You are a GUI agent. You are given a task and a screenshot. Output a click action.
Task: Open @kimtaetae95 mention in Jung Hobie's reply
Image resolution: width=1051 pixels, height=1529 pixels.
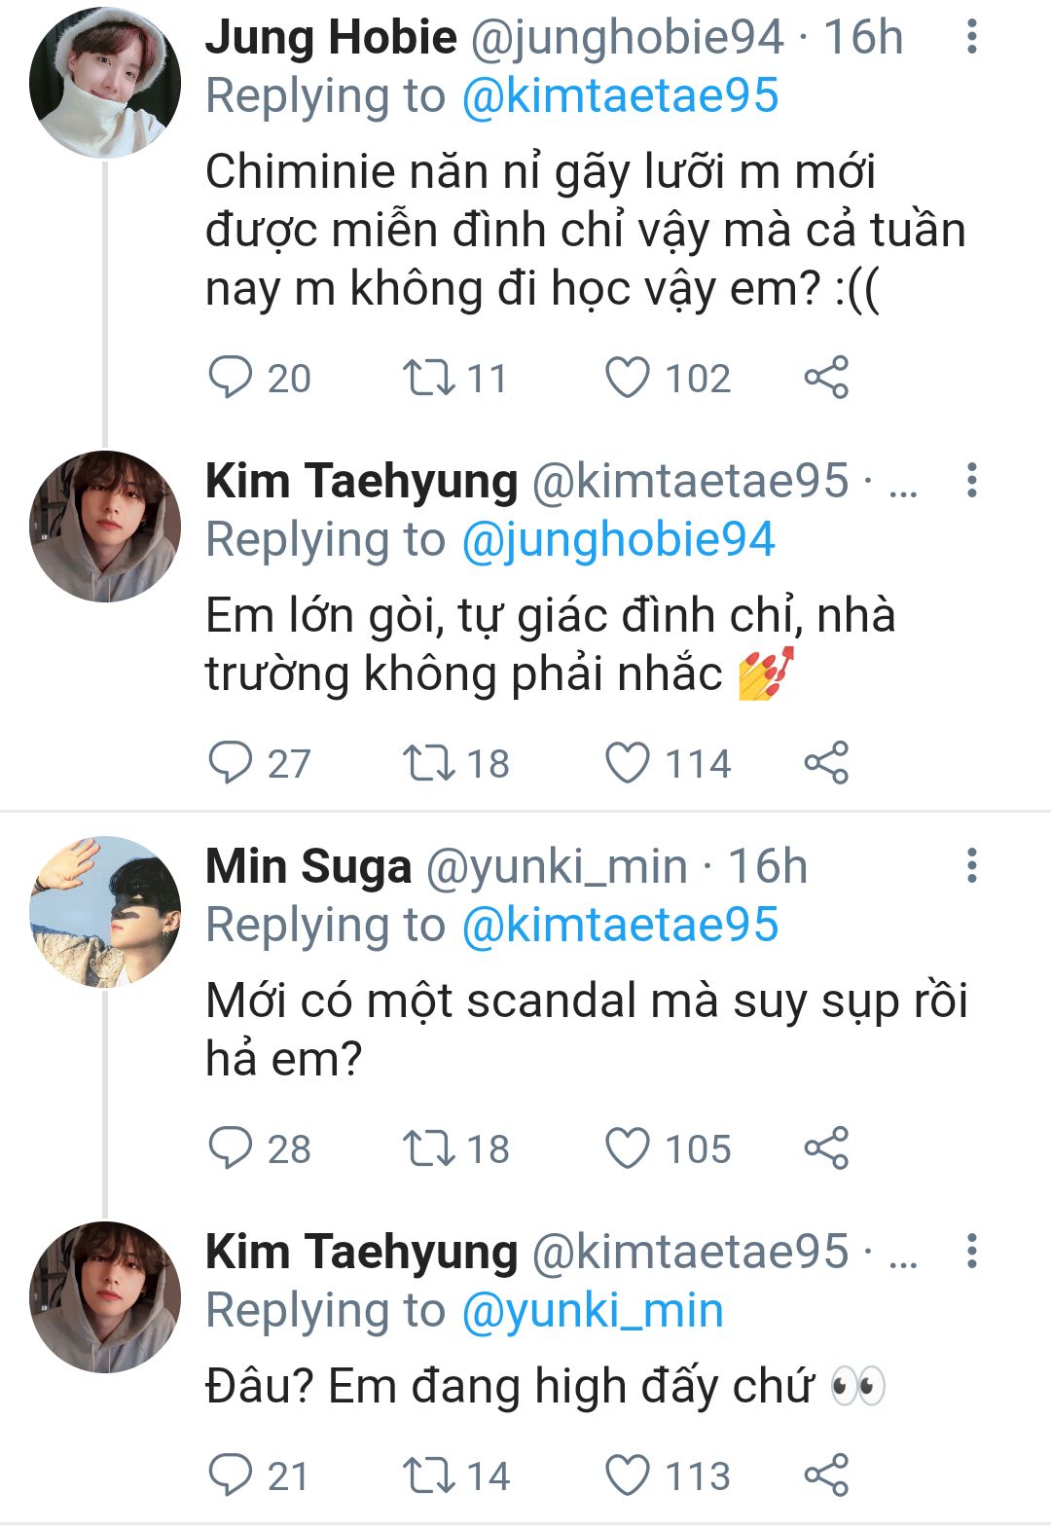pos(619,95)
